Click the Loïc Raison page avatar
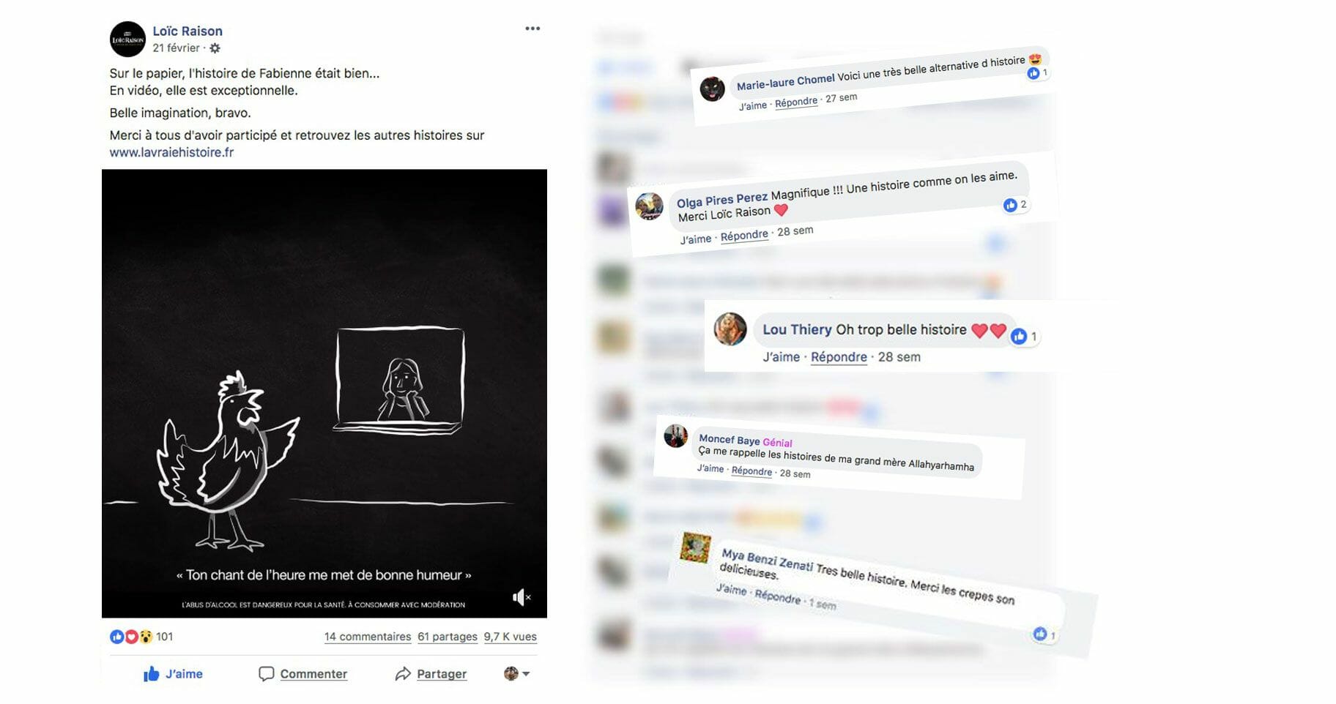Viewport: 1336px width, 704px height. coord(127,40)
